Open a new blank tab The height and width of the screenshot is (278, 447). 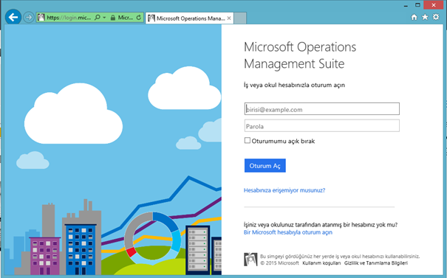tap(240, 18)
